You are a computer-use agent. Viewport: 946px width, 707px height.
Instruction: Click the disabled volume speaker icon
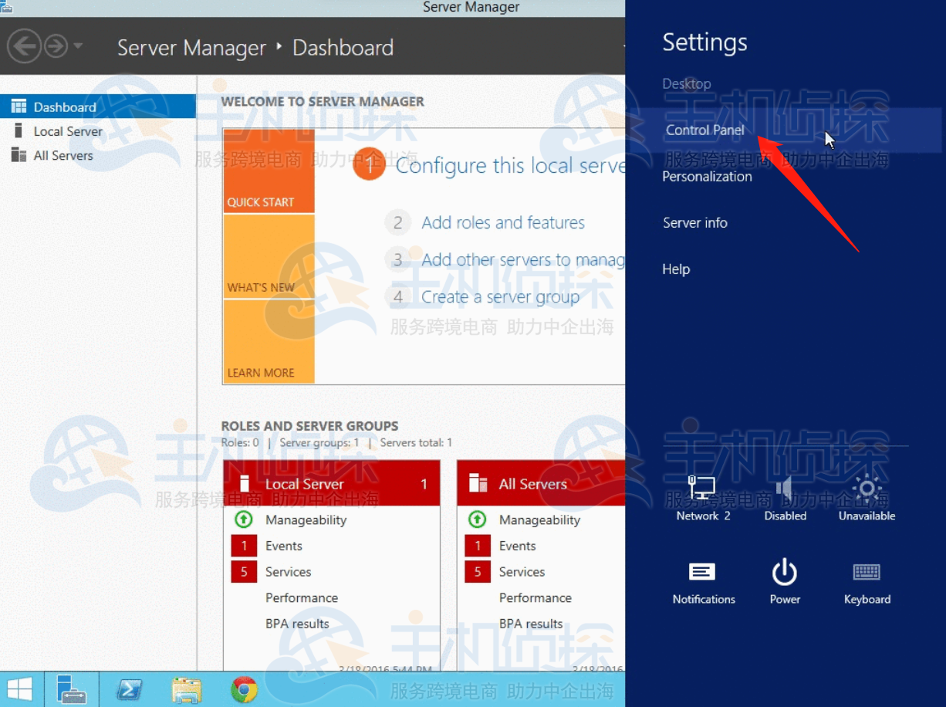point(785,489)
